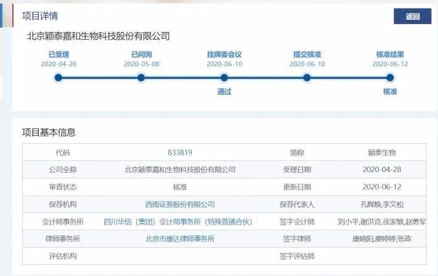
Task: Click the 通过 result under 挂牌委会议
Action: click(x=224, y=92)
